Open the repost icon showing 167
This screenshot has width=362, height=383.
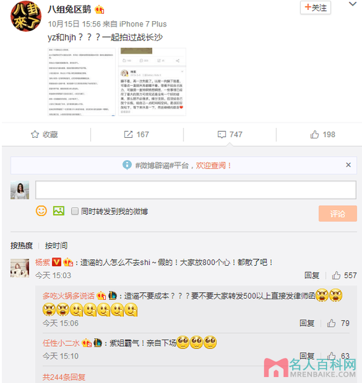pyautogui.click(x=128, y=134)
